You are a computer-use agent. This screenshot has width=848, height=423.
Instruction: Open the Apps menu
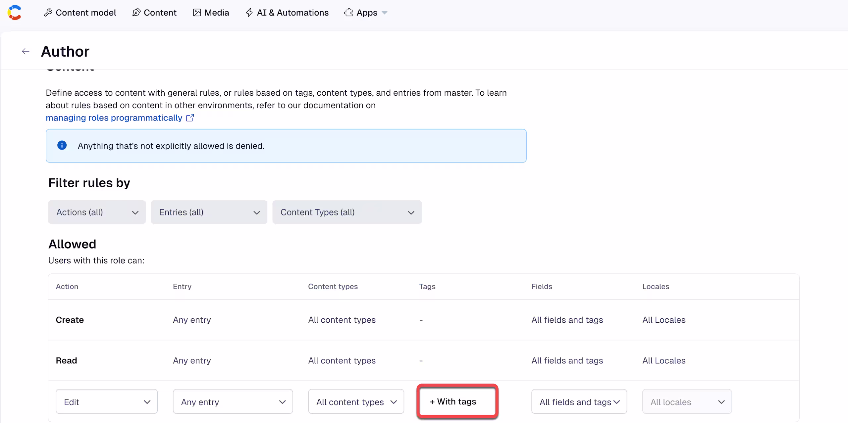pyautogui.click(x=366, y=13)
